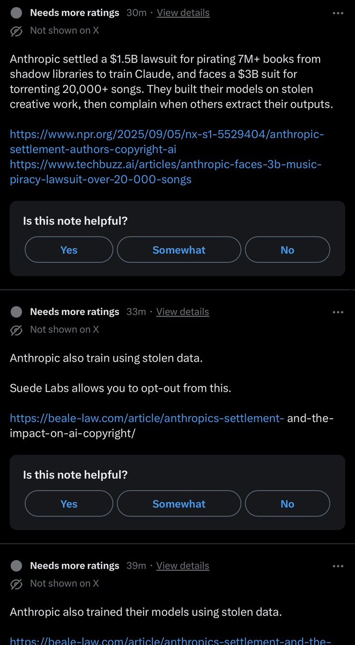Open the more options menu on the 39m note
This screenshot has width=355, height=645.
(x=338, y=565)
